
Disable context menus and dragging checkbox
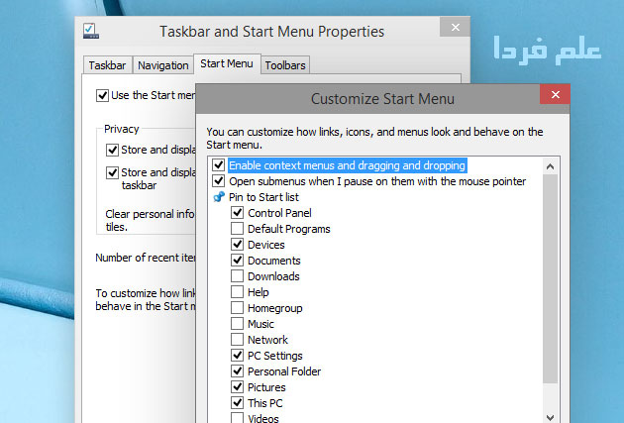click(x=219, y=165)
